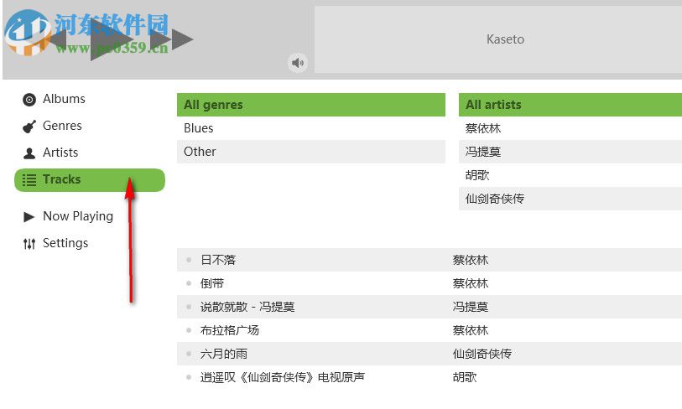Open the Albums view in sidebar

[x=54, y=99]
